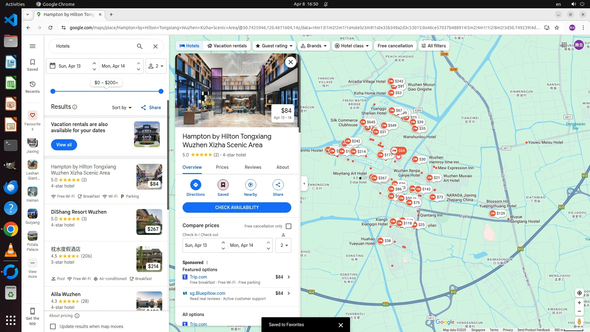Switch to the Reviews tab
Image resolution: width=590 pixels, height=332 pixels.
253,167
